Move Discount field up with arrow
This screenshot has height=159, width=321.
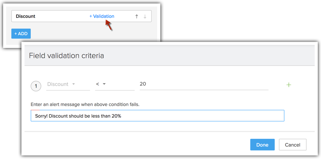[x=137, y=16]
